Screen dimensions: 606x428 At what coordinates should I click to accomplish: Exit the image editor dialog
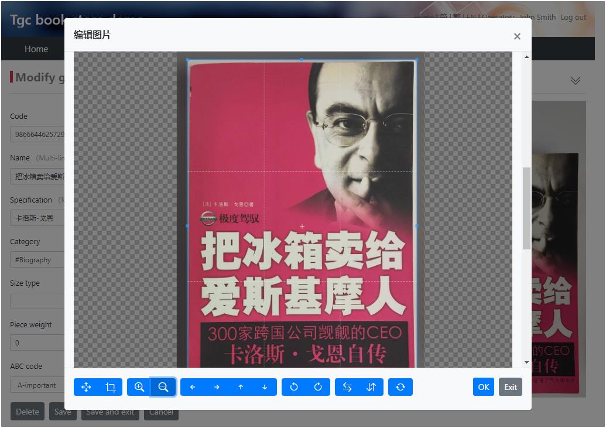[511, 387]
